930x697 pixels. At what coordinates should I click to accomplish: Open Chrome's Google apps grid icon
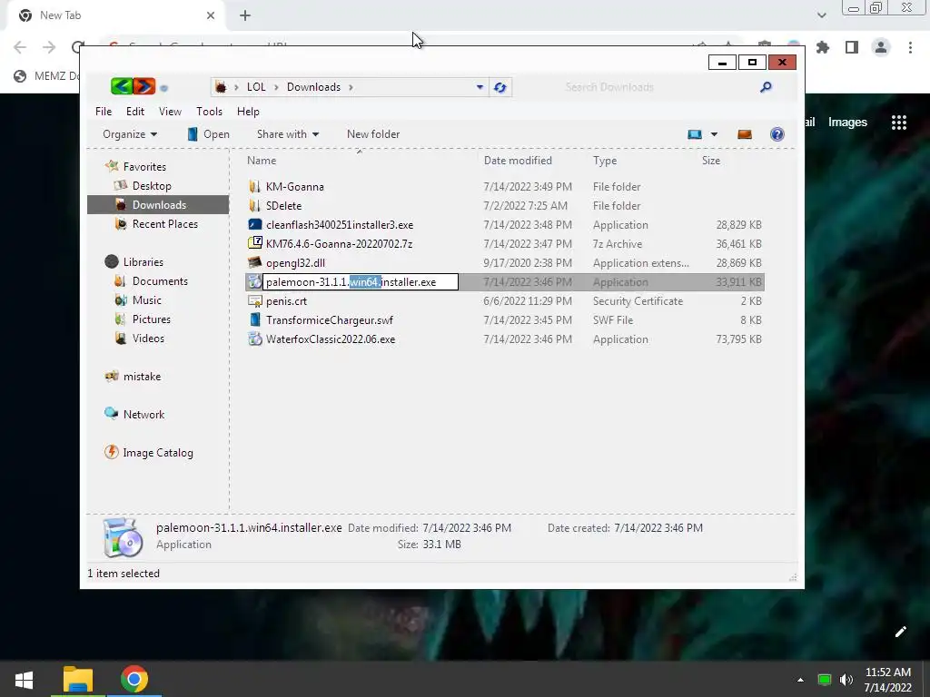click(x=898, y=123)
